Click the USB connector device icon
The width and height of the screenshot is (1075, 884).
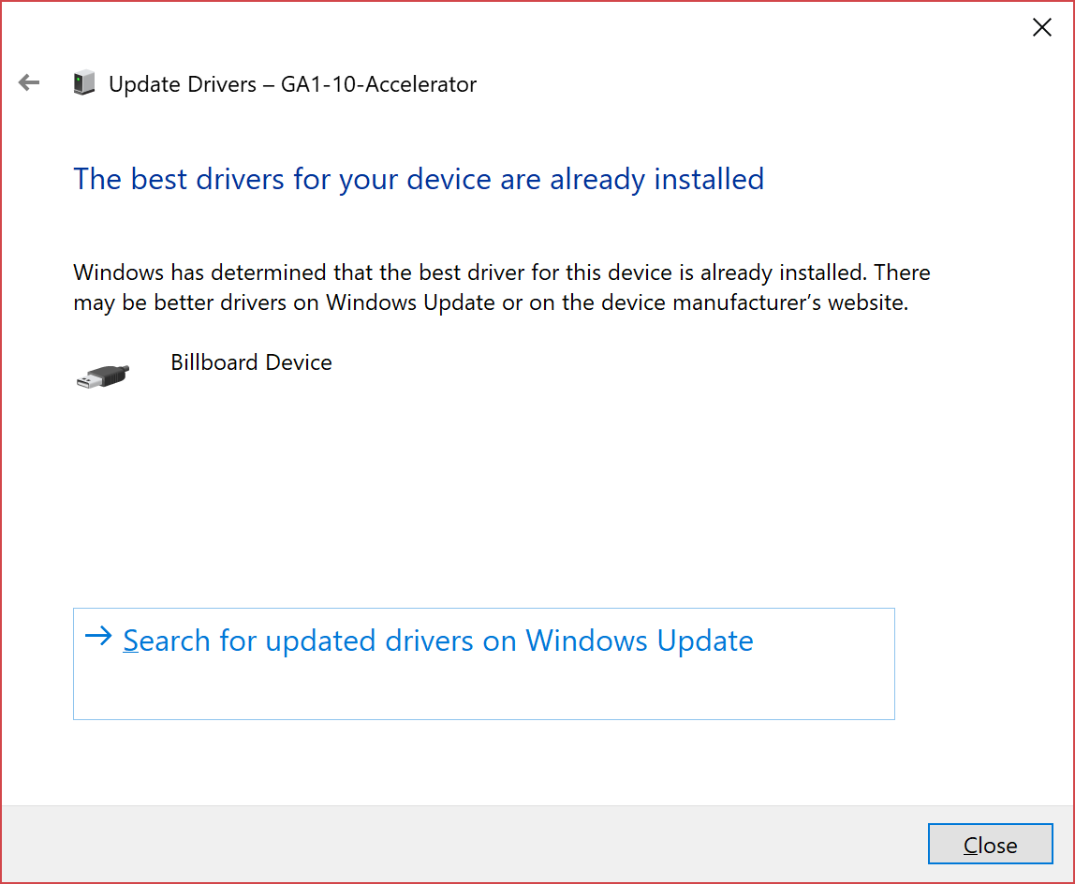(x=103, y=376)
